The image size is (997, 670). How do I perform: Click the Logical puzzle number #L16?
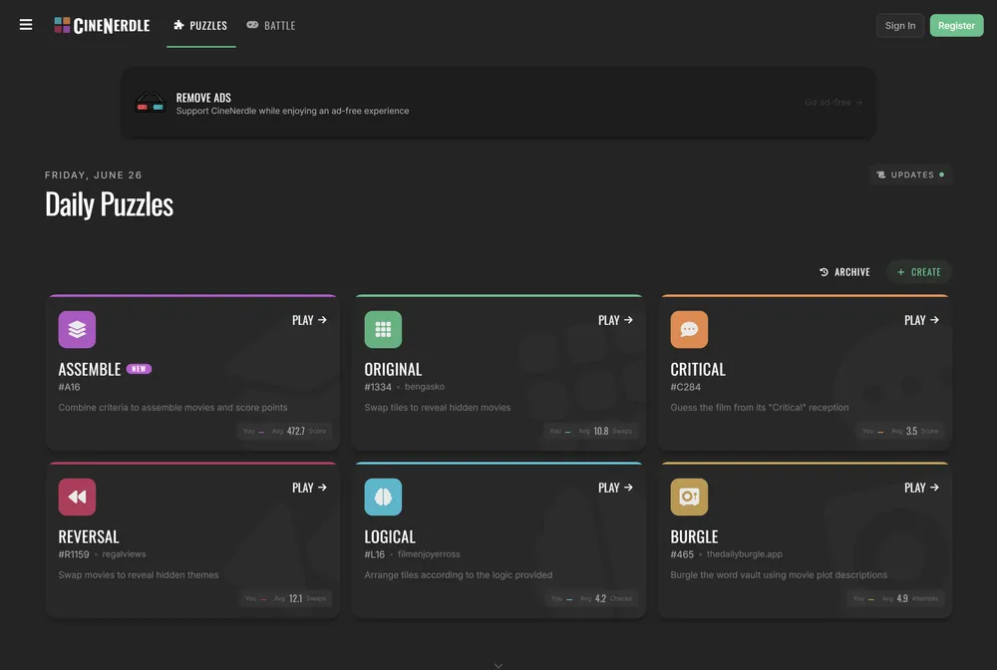point(375,554)
